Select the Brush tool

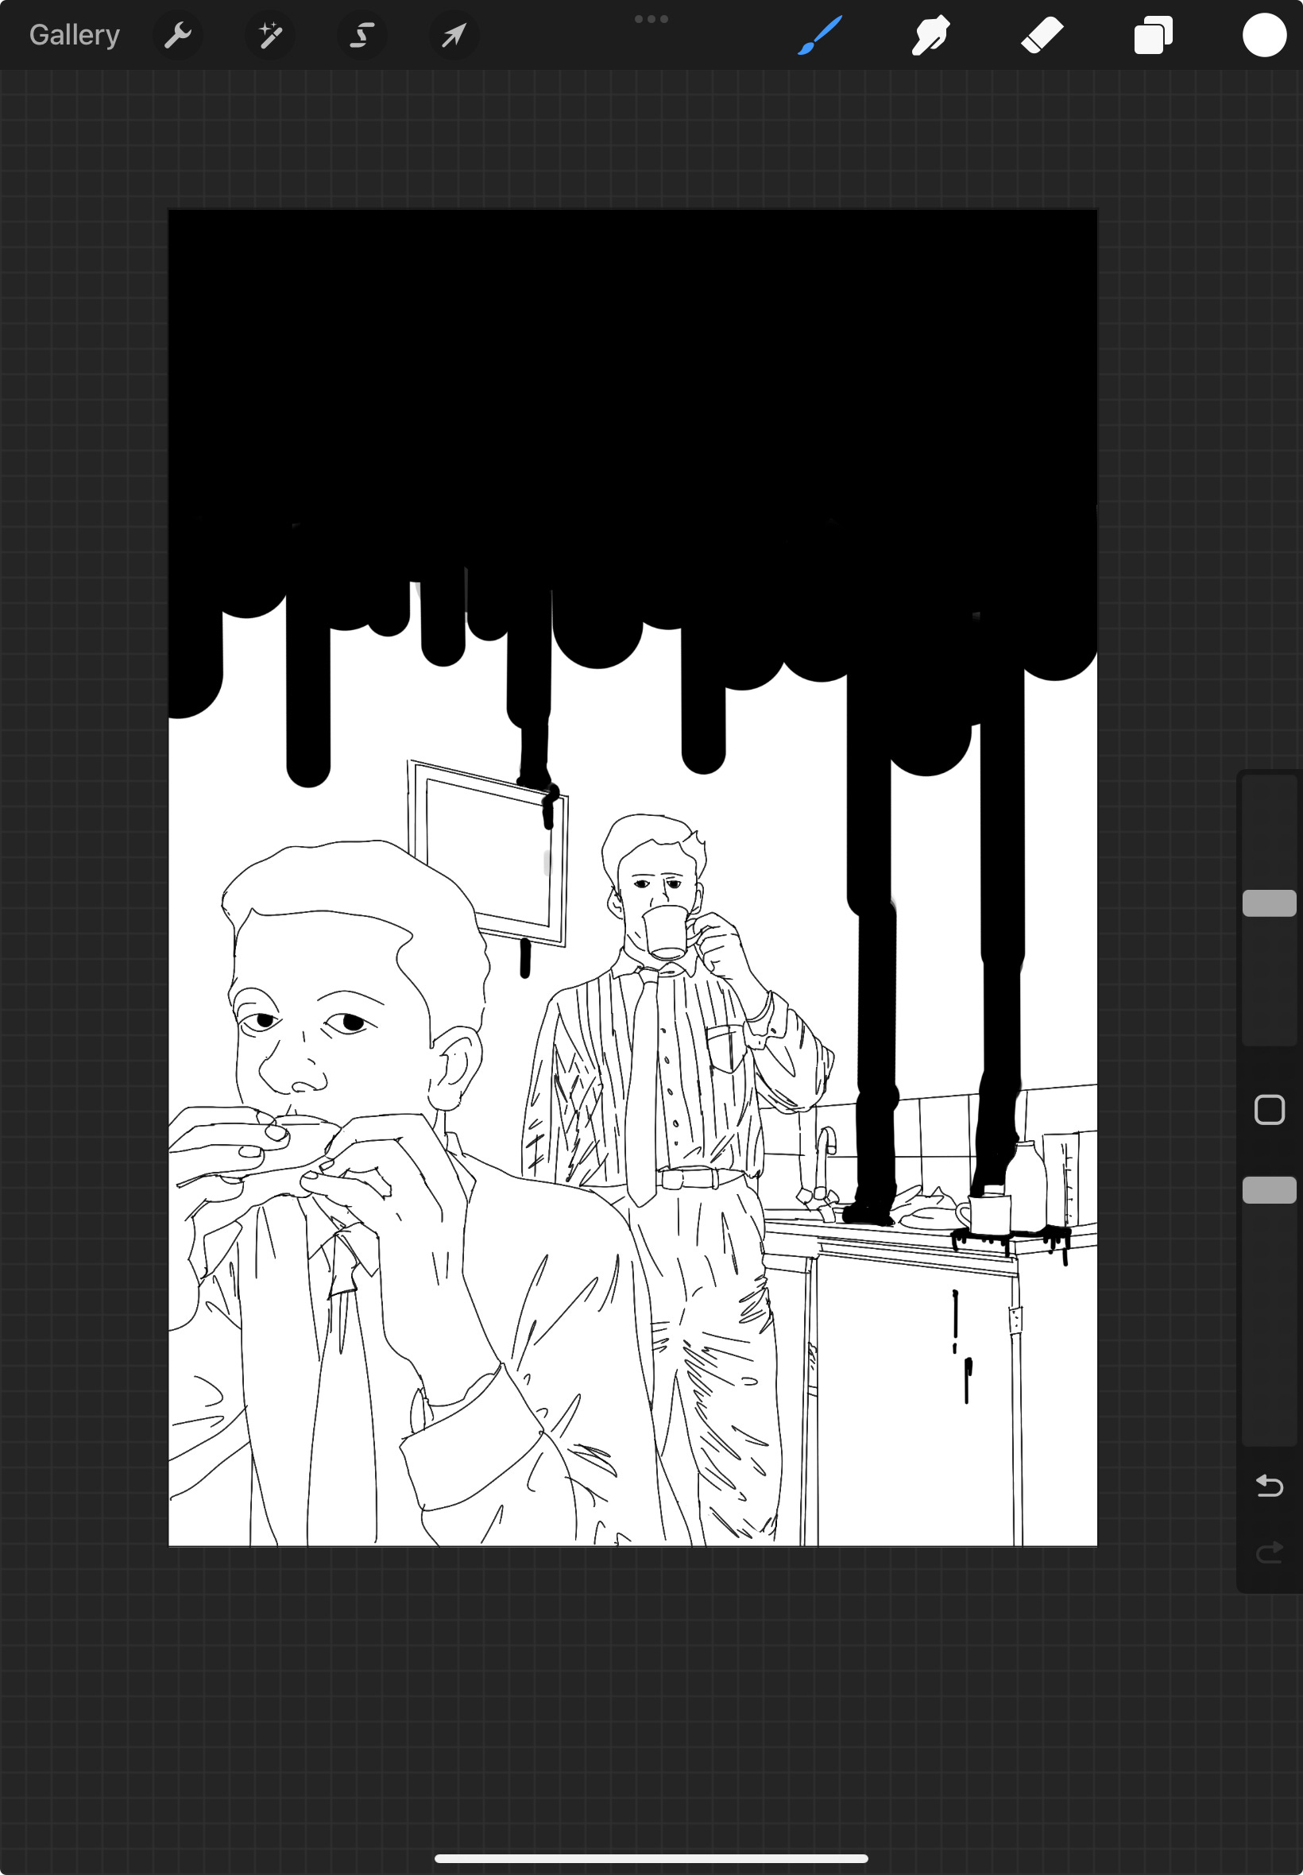(x=819, y=35)
